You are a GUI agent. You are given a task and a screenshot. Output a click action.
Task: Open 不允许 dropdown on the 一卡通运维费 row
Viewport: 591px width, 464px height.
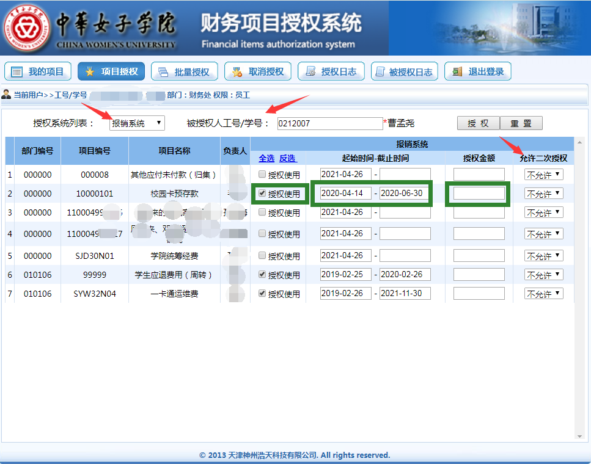[543, 293]
